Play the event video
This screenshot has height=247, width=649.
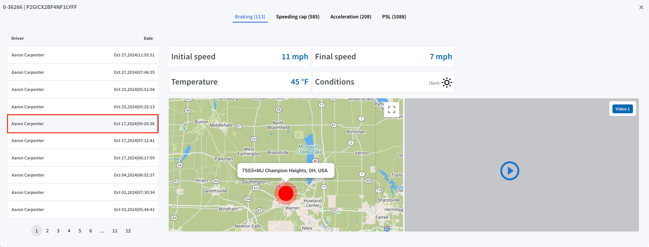[510, 171]
